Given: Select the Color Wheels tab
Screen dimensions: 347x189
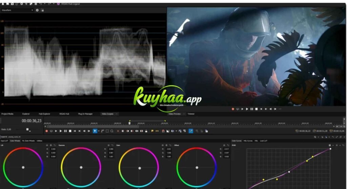Looking at the screenshot, I should (15, 141).
